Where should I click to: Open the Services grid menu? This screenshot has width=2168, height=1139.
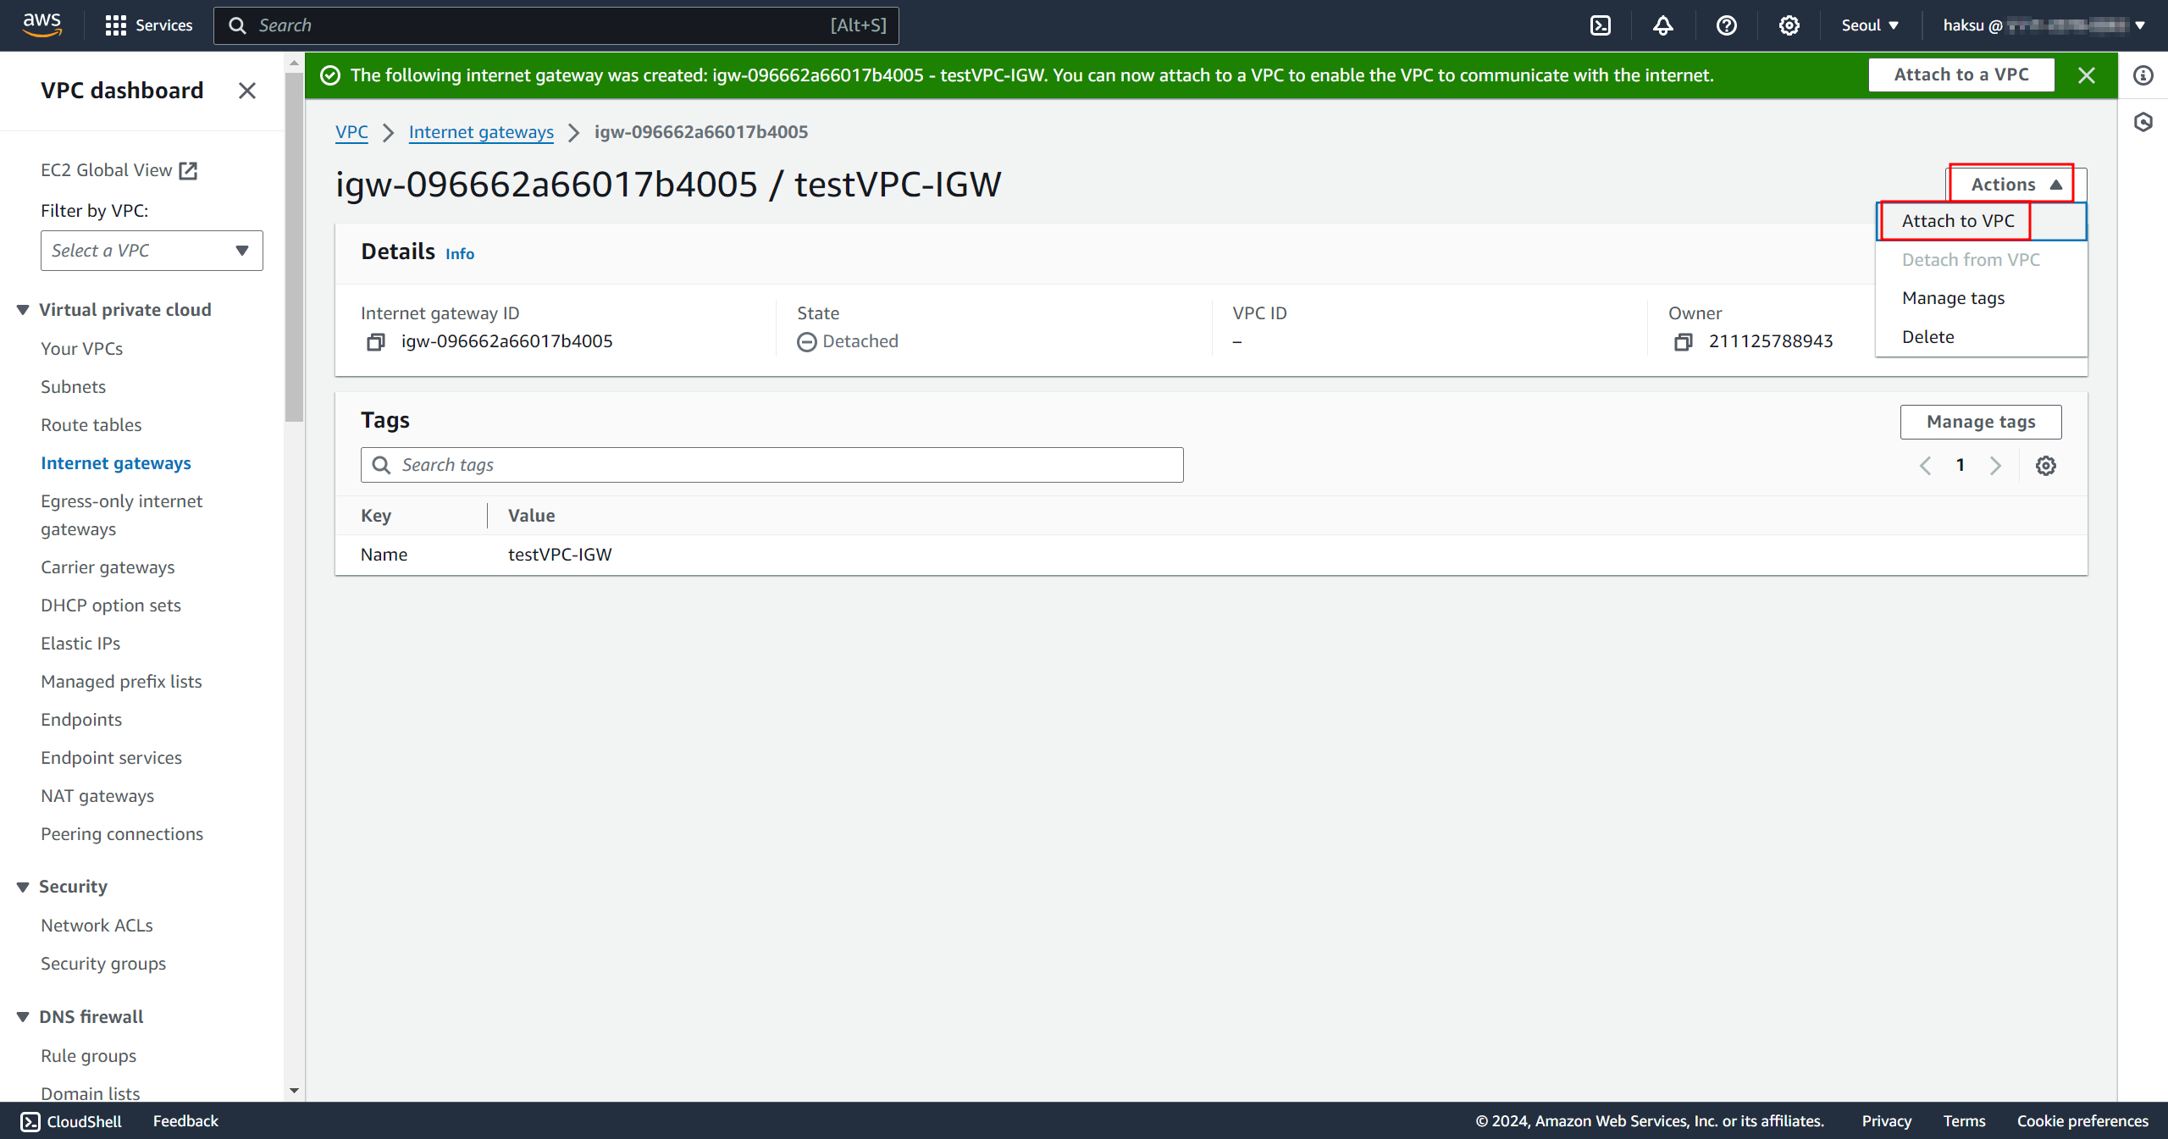[x=115, y=25]
